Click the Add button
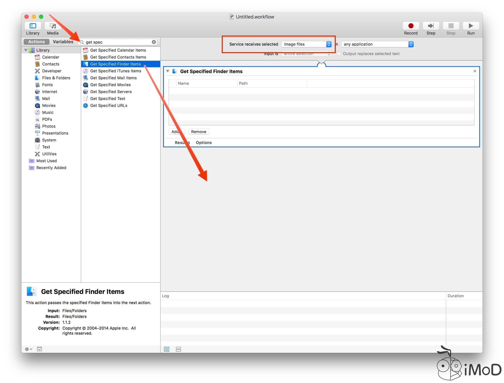The width and height of the screenshot is (504, 383). click(176, 131)
